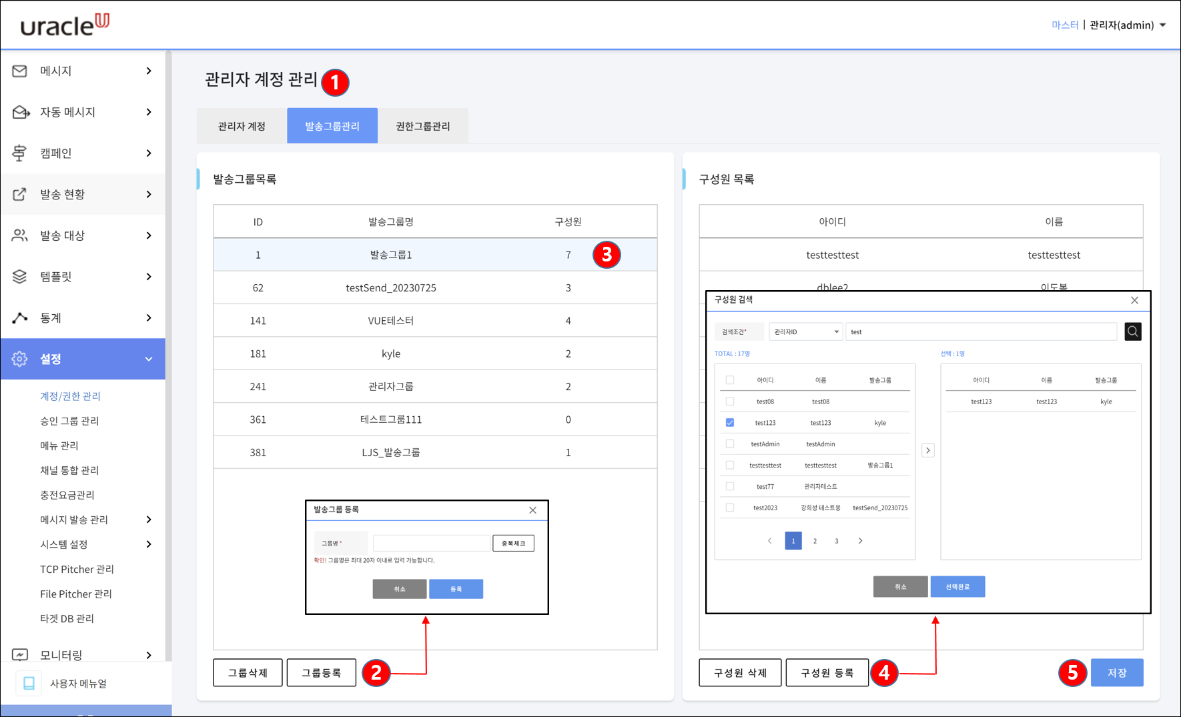Click 선택완료 in 구성원 검색
Viewport: 1181px width, 717px height.
(x=957, y=587)
